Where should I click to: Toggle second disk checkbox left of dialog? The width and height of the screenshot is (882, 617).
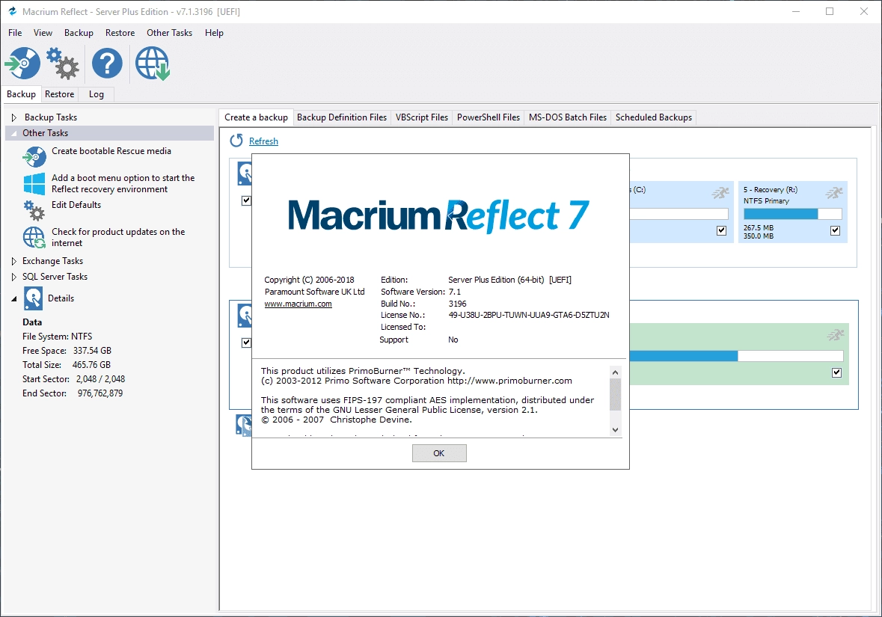[x=246, y=343]
